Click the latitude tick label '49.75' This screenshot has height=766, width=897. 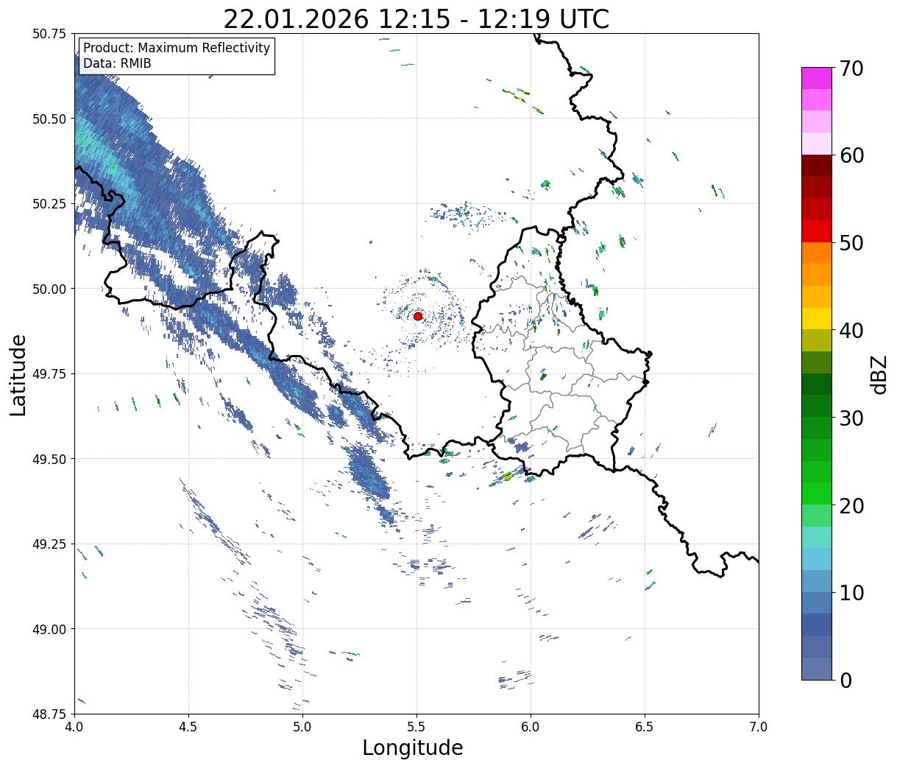(x=49, y=374)
